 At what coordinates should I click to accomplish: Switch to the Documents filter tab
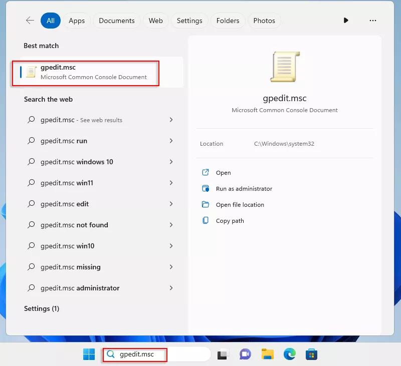pos(117,21)
